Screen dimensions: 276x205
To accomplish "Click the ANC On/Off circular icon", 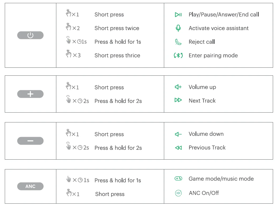I will click(x=178, y=193).
